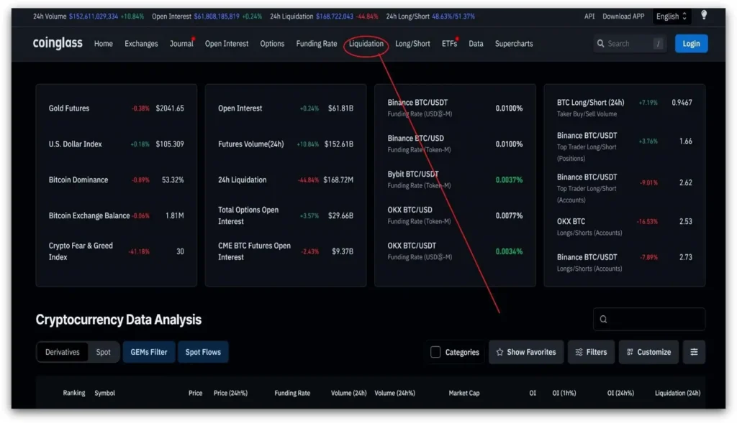
Task: Click the Download APP link
Action: coord(623,17)
